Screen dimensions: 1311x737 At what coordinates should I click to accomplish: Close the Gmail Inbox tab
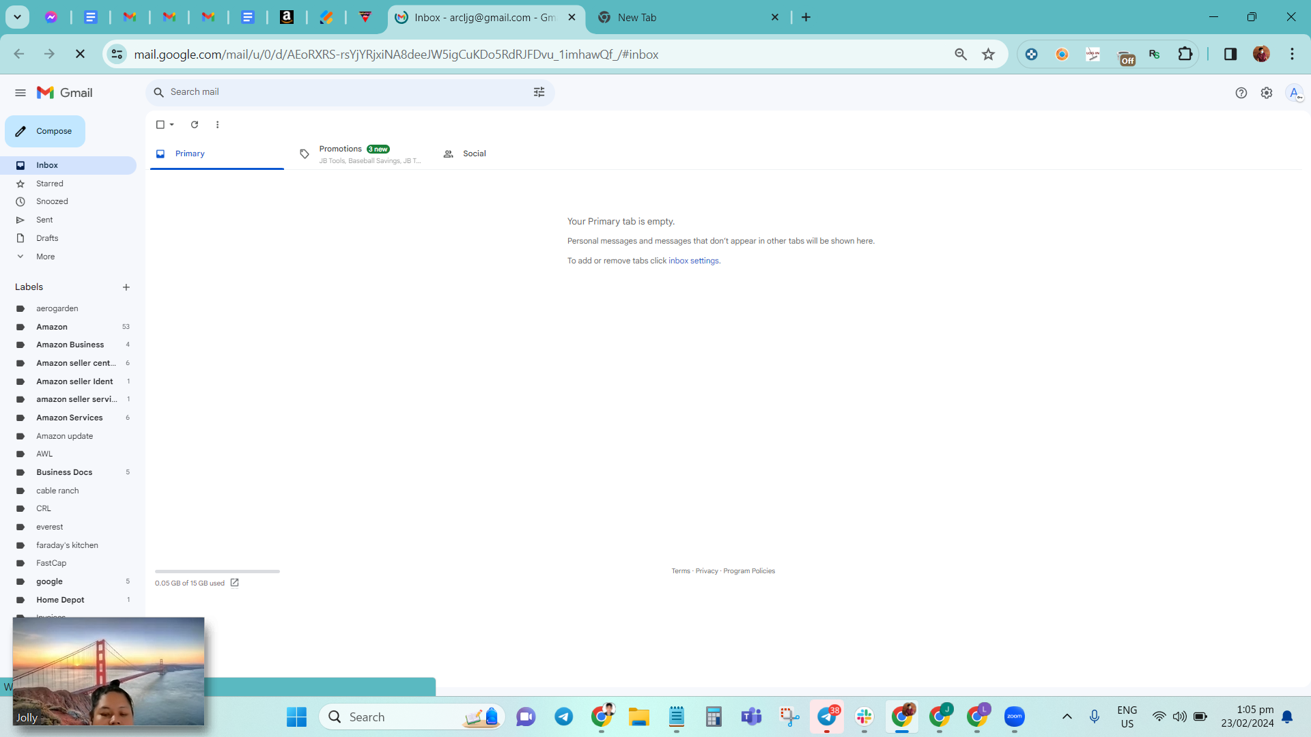(x=572, y=17)
